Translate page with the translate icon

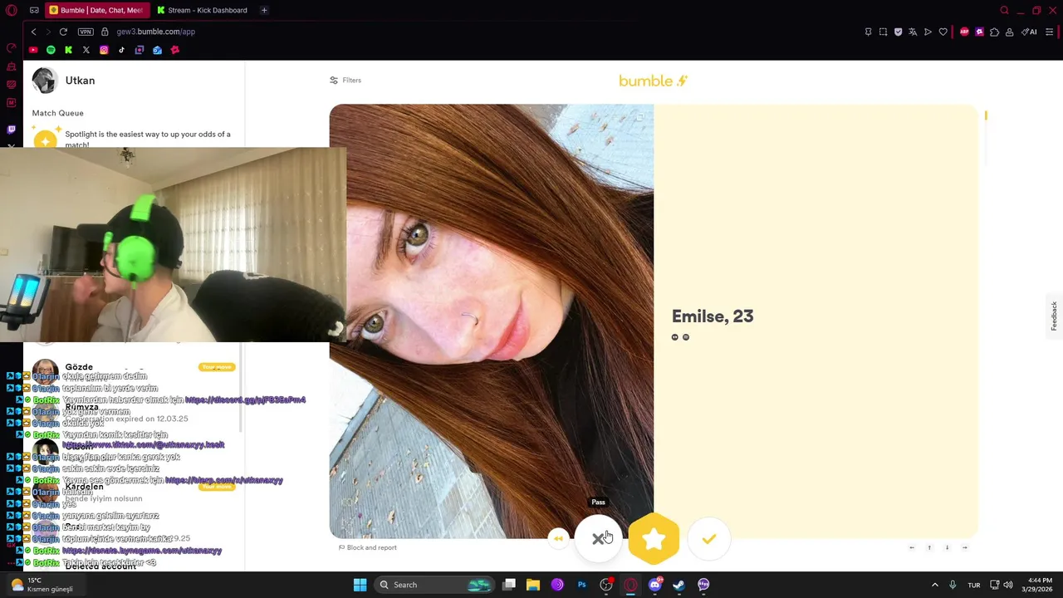913,32
